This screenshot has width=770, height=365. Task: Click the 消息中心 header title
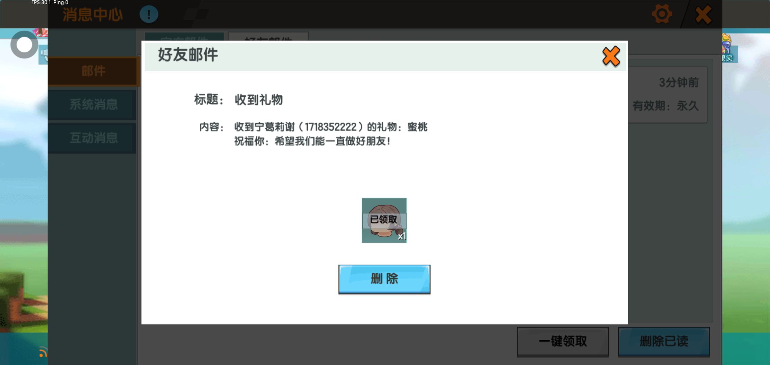click(93, 15)
